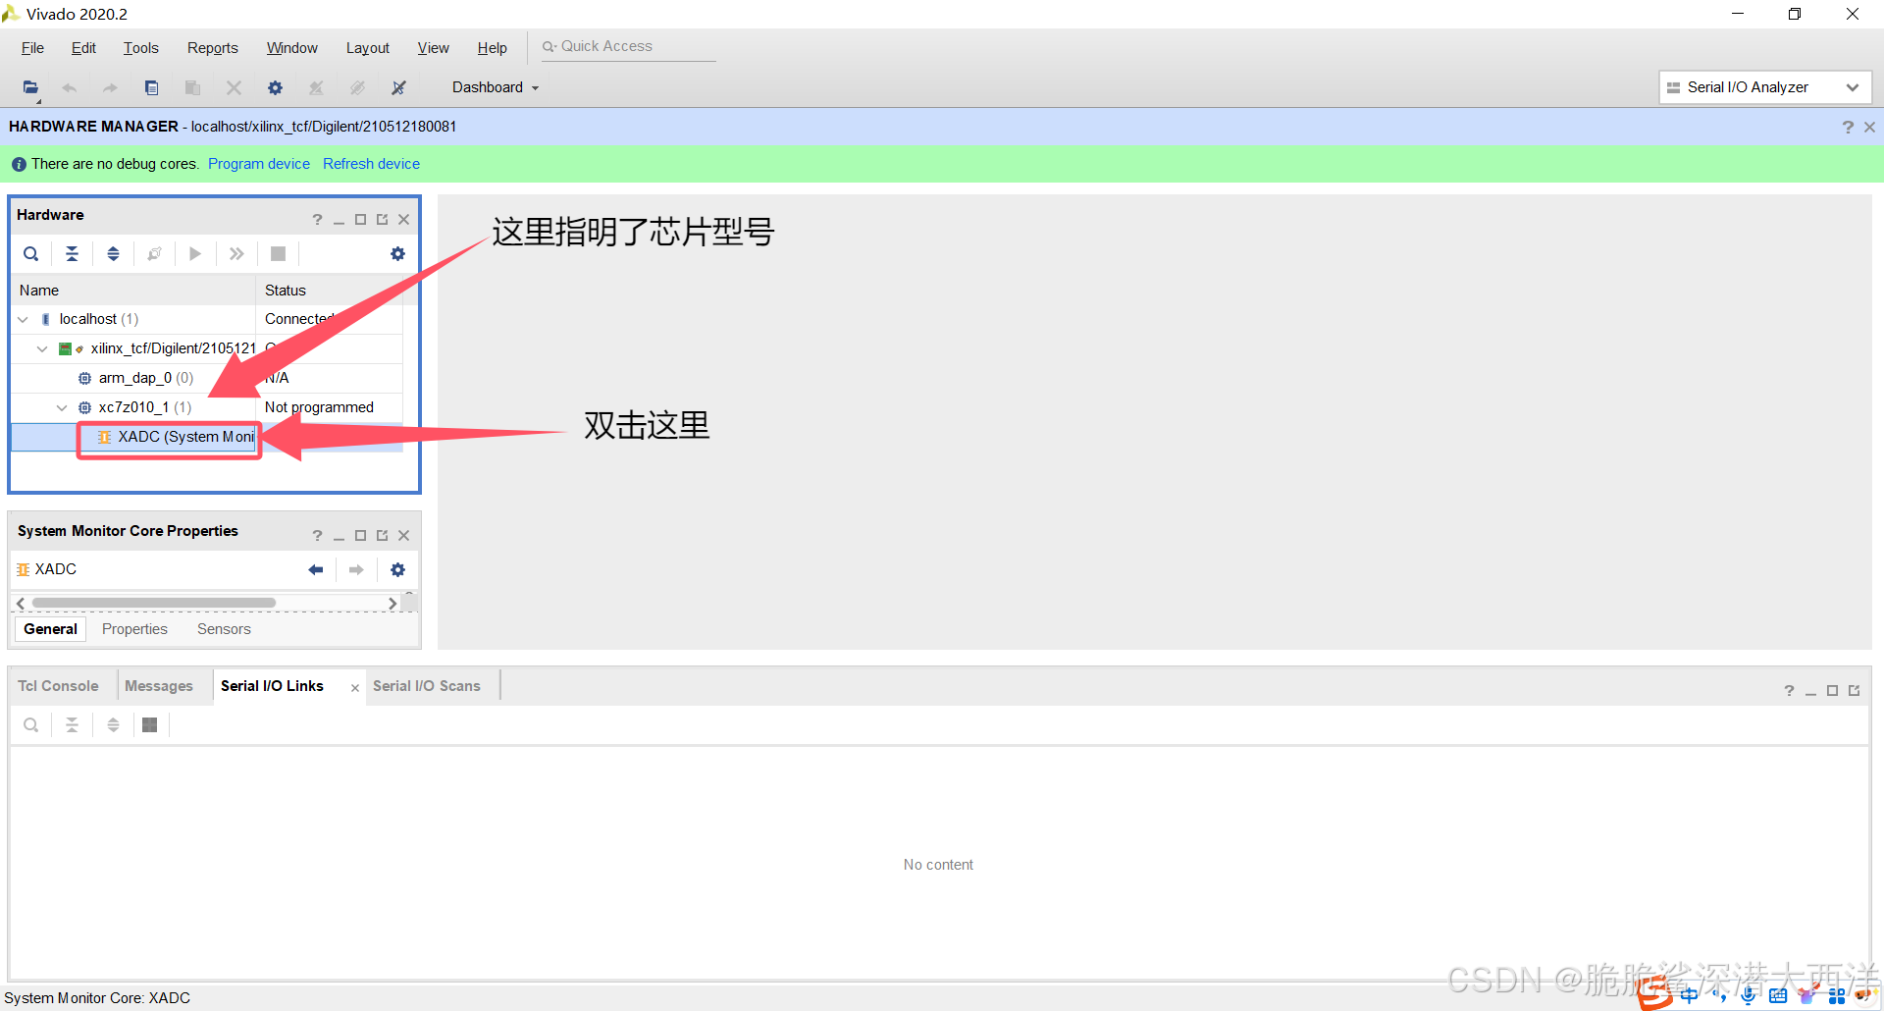
Task: Click the stop trigger square in Hardware panel
Action: (x=278, y=254)
